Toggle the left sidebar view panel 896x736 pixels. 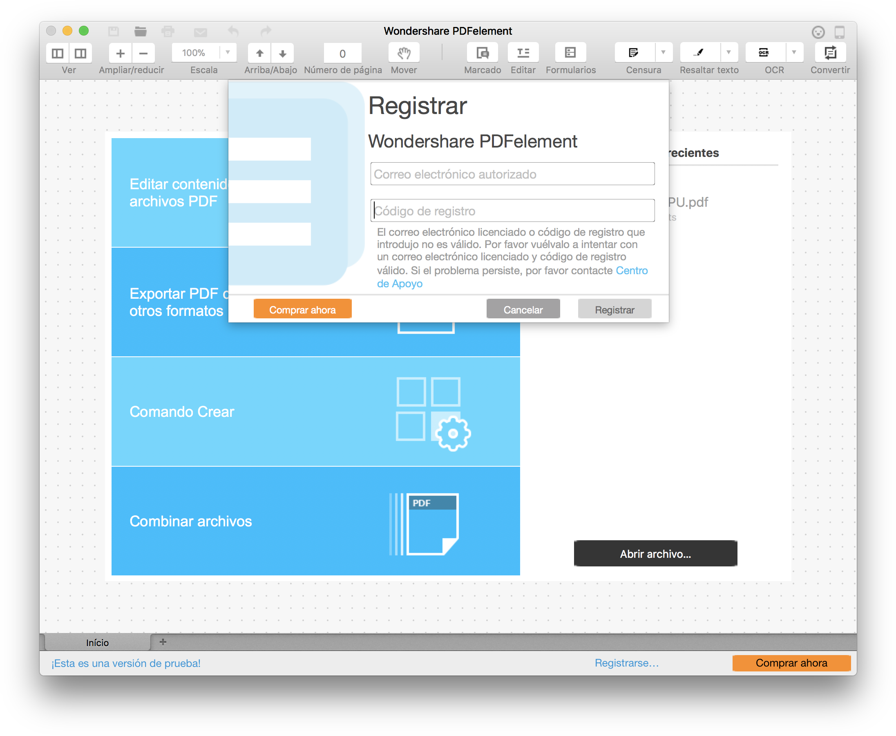(58, 53)
